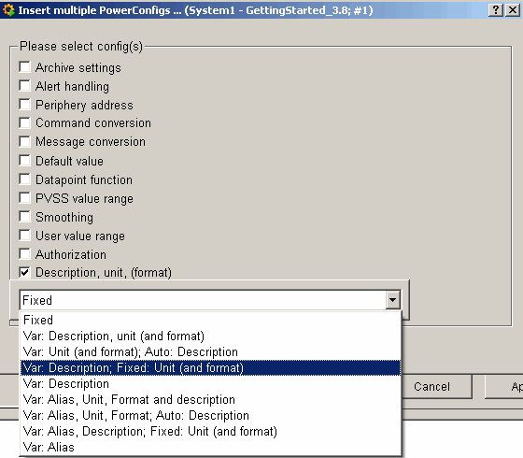
Task: Select Var: Unit (and format); Auto: Description
Action: pyautogui.click(x=210, y=351)
